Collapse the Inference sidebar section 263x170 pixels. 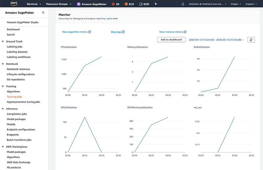tap(3, 109)
